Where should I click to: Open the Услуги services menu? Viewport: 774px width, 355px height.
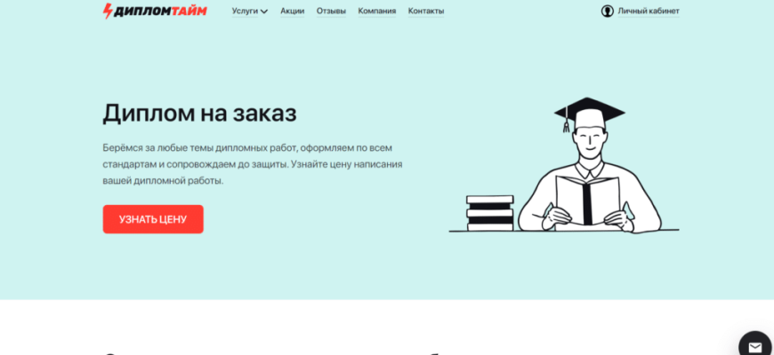(x=245, y=12)
